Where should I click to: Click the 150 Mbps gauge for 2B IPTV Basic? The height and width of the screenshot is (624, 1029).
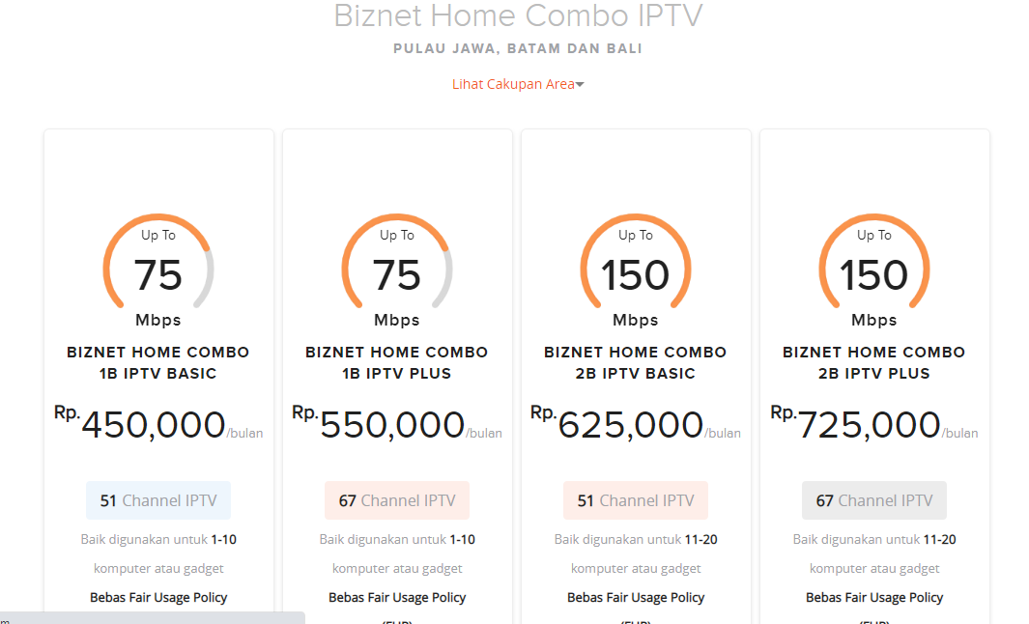(635, 270)
